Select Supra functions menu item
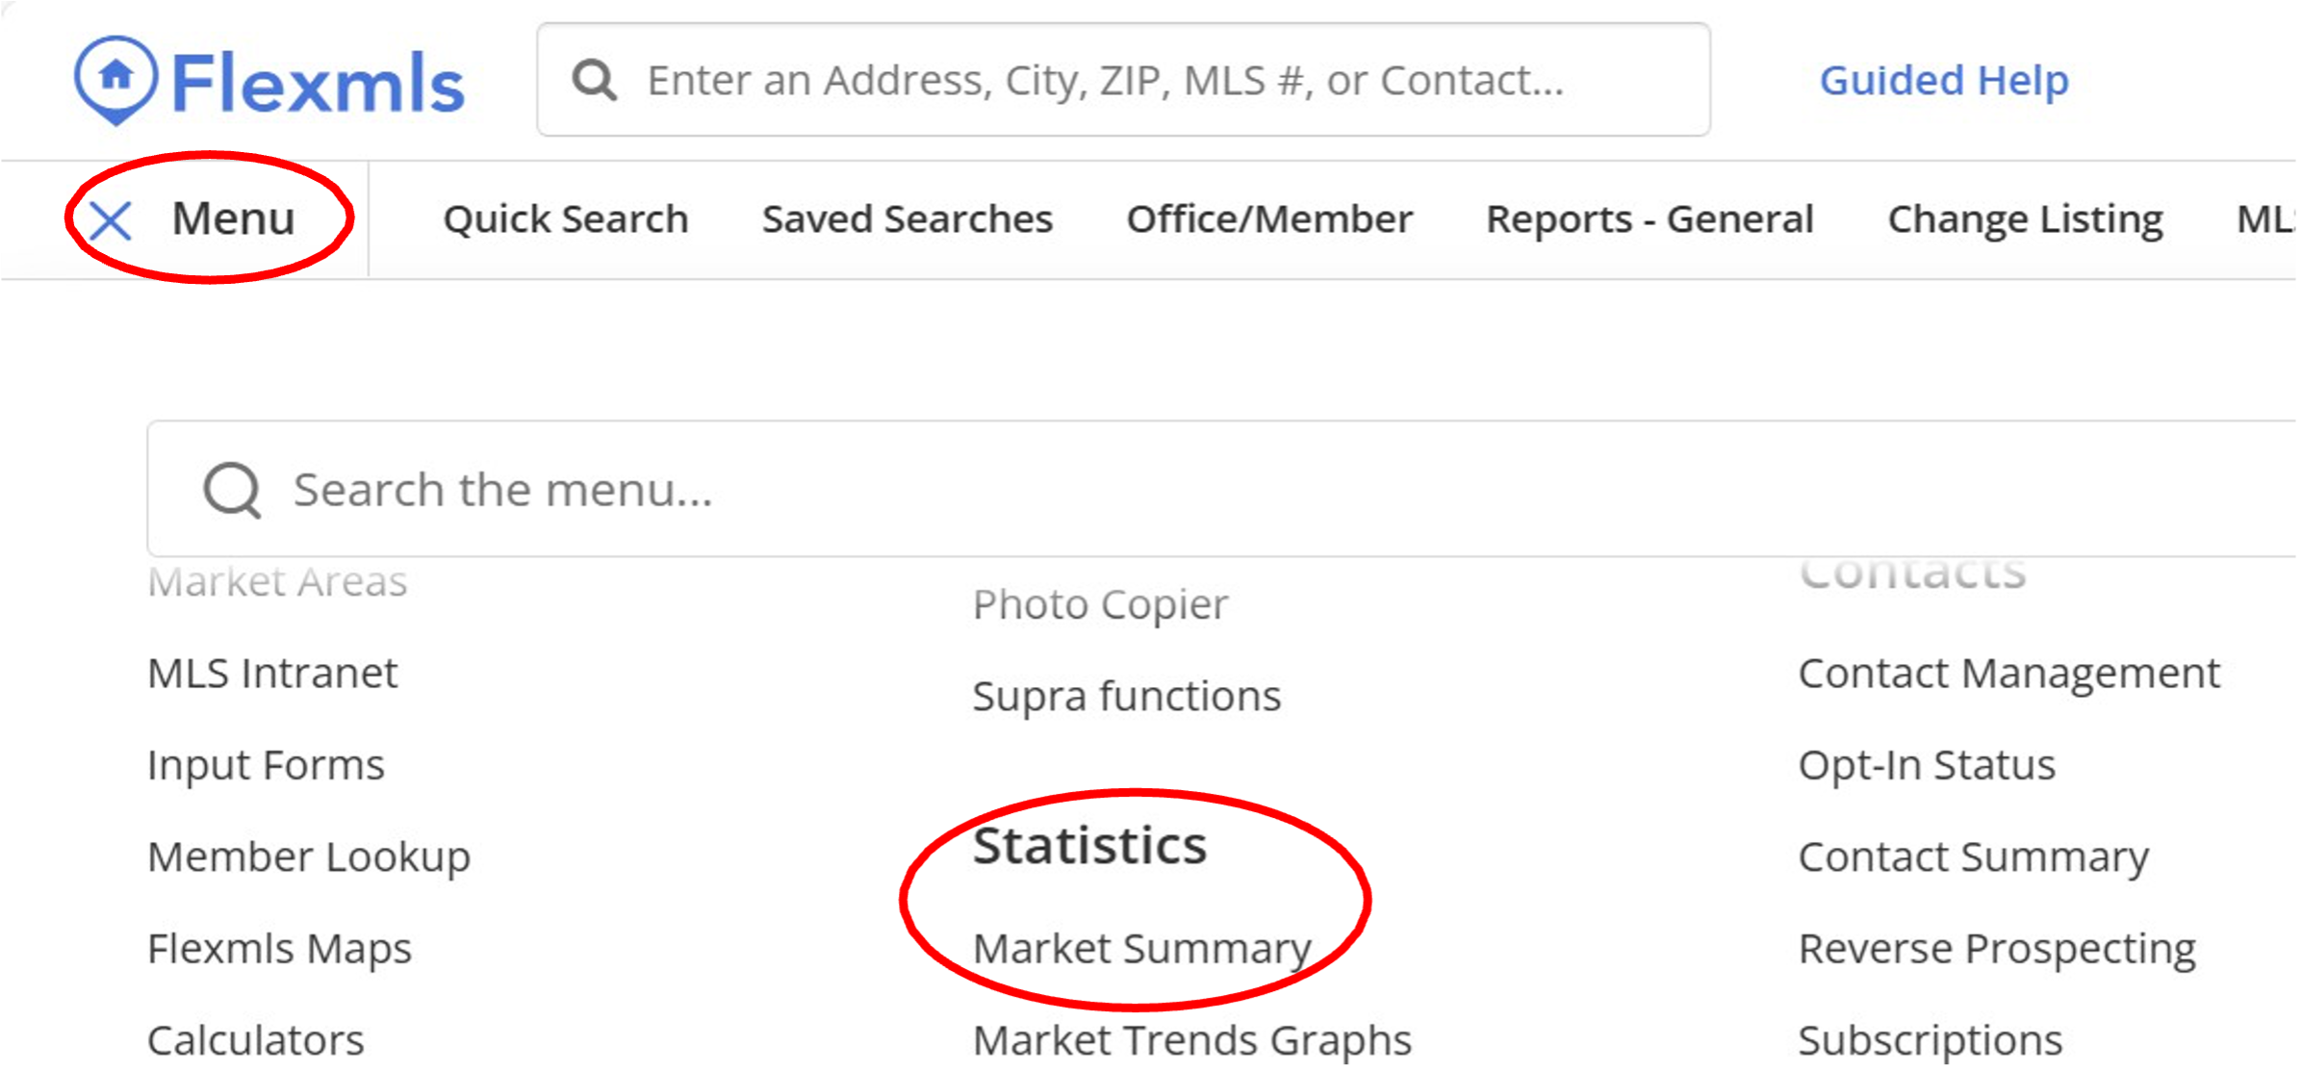The width and height of the screenshot is (2302, 1071). tap(1127, 696)
